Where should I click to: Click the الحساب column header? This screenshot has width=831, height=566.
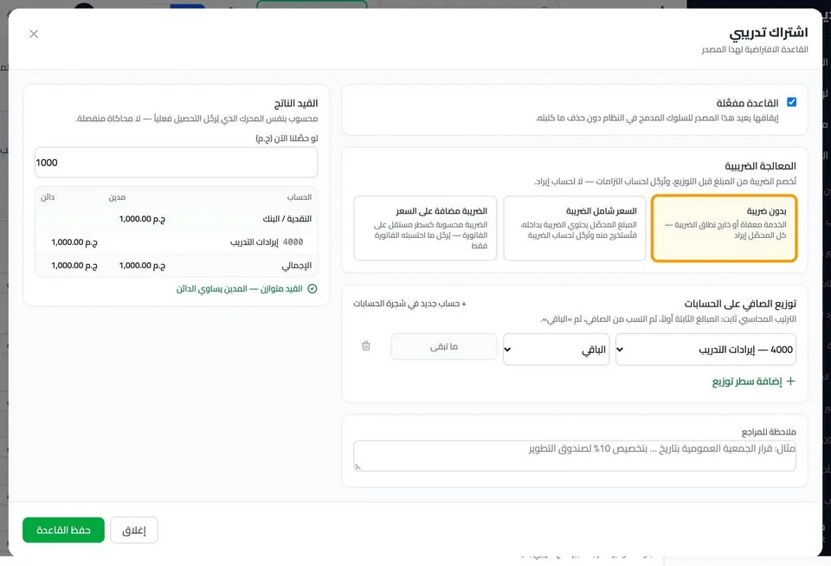(300, 197)
